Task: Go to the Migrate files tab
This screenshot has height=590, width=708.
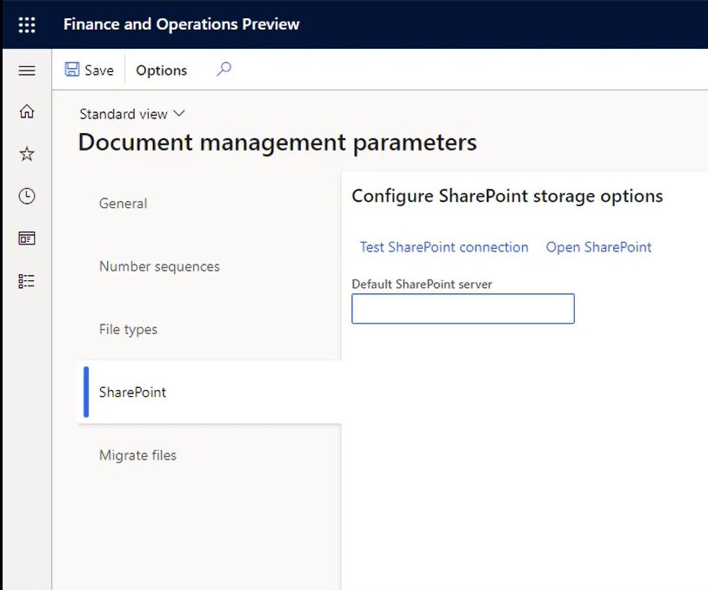Action: (x=137, y=455)
